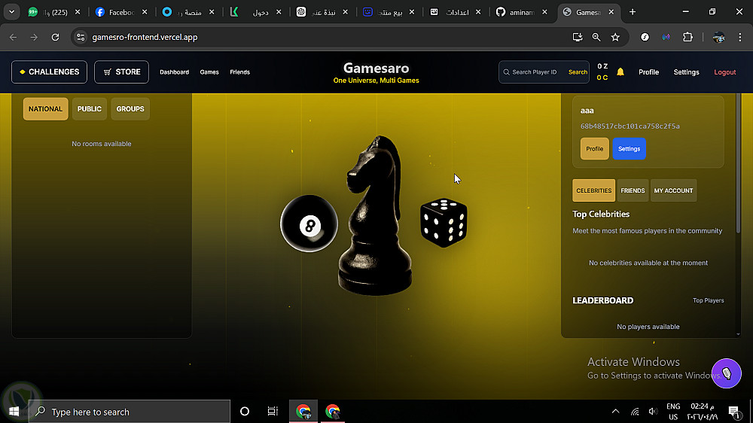Select the Groups rooms tab
This screenshot has height=423, width=753.
click(130, 109)
